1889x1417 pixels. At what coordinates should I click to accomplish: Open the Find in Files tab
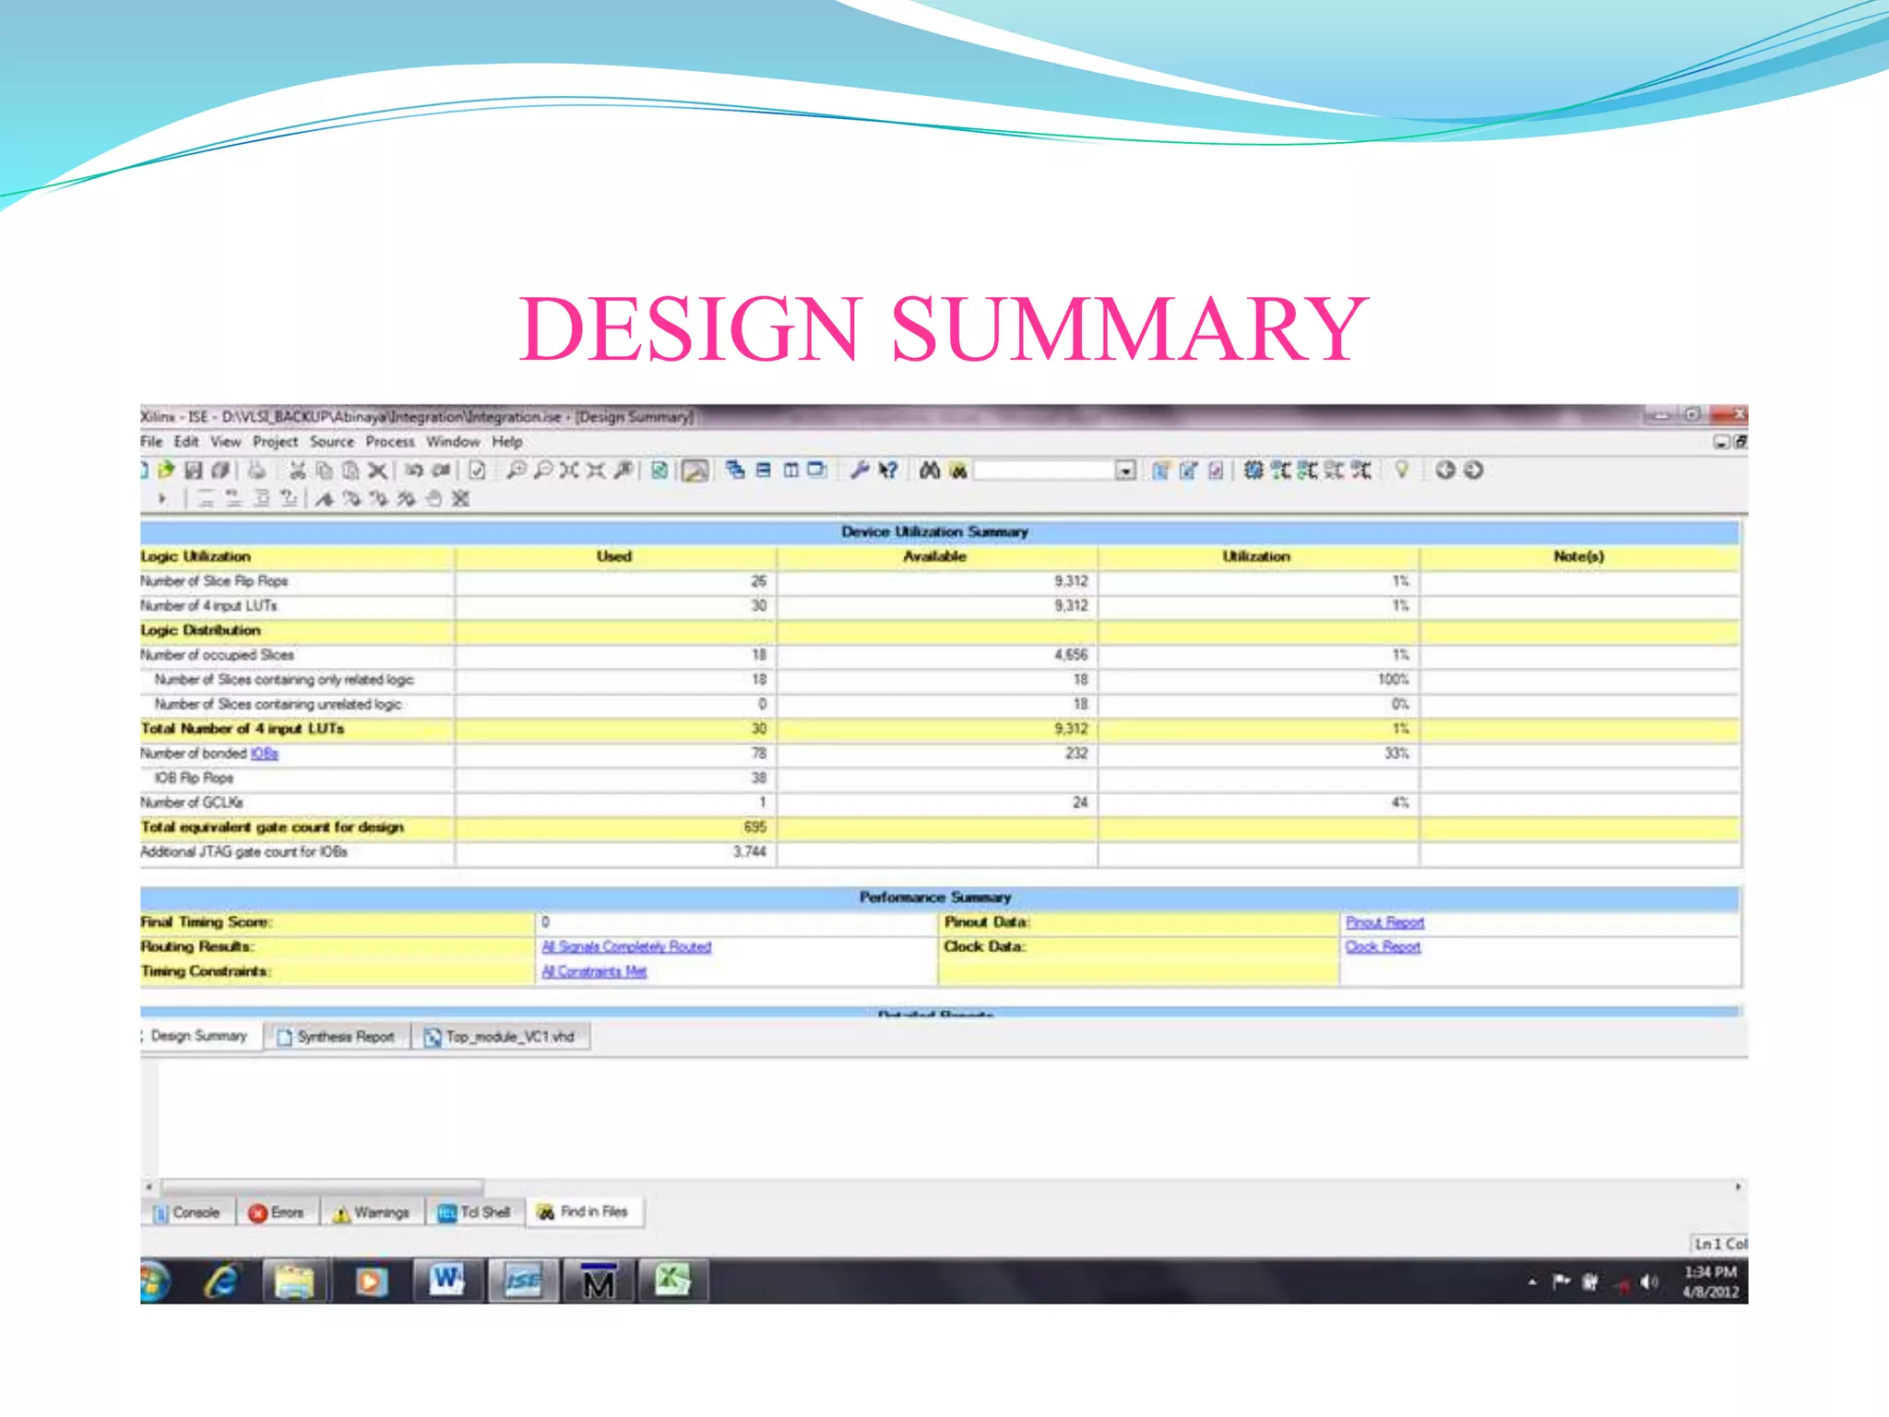pos(585,1211)
